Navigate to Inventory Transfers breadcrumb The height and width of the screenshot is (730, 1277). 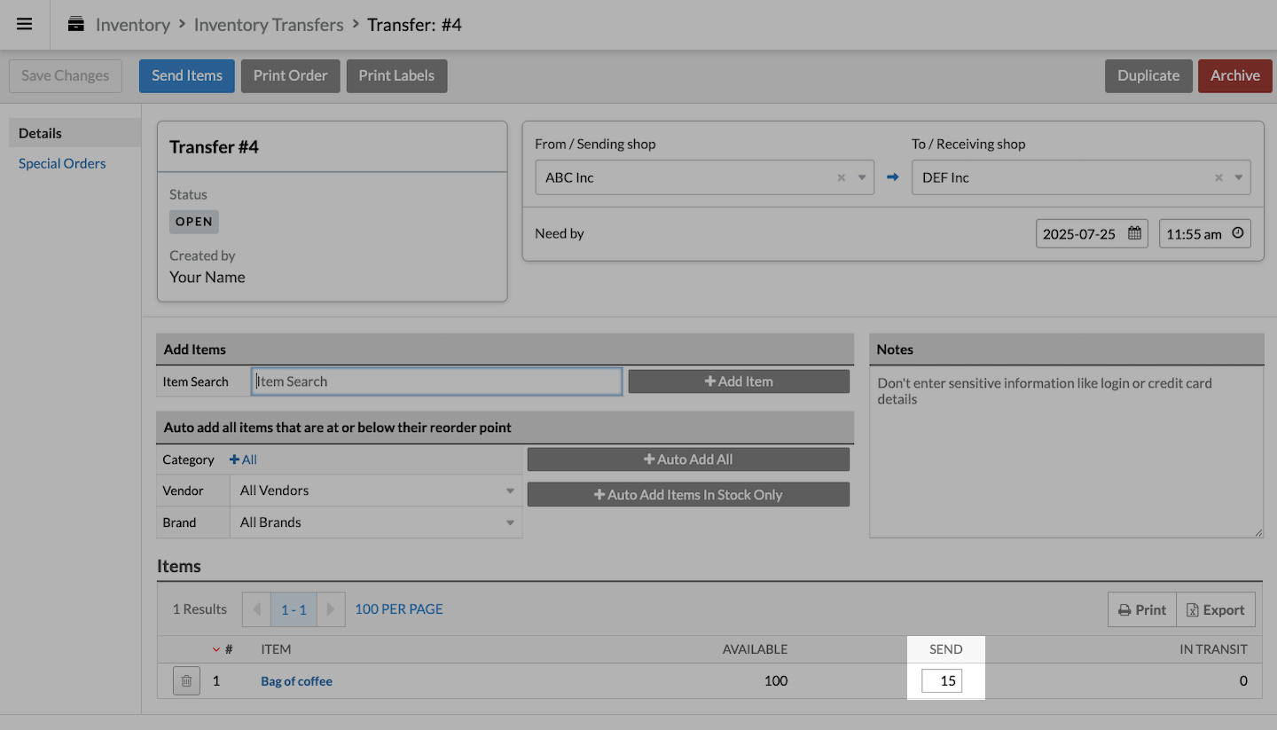[x=269, y=25]
